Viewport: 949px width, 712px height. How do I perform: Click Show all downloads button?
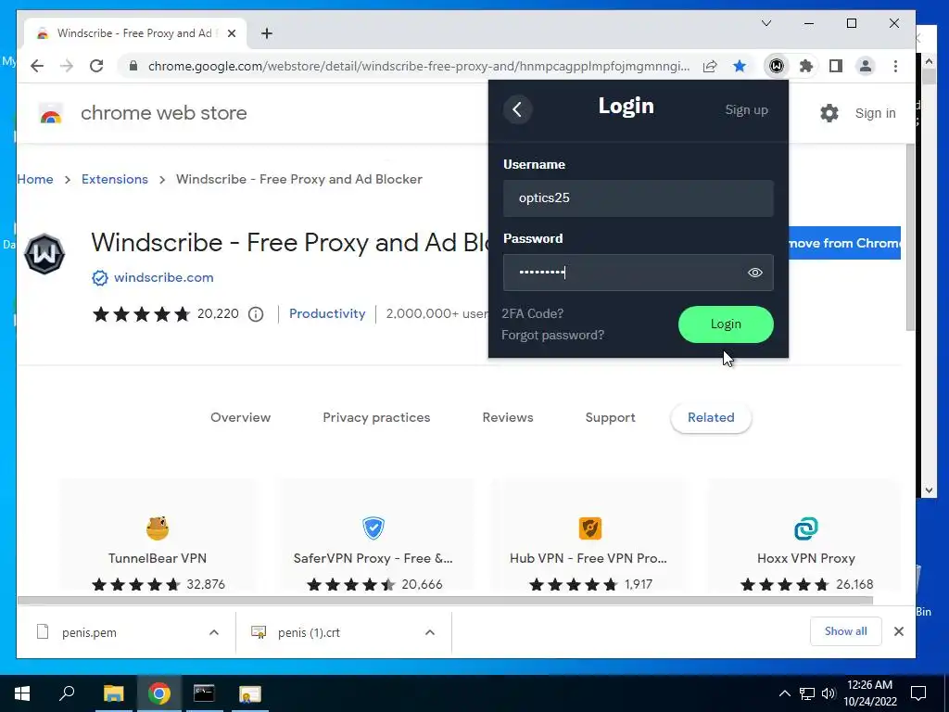(845, 631)
